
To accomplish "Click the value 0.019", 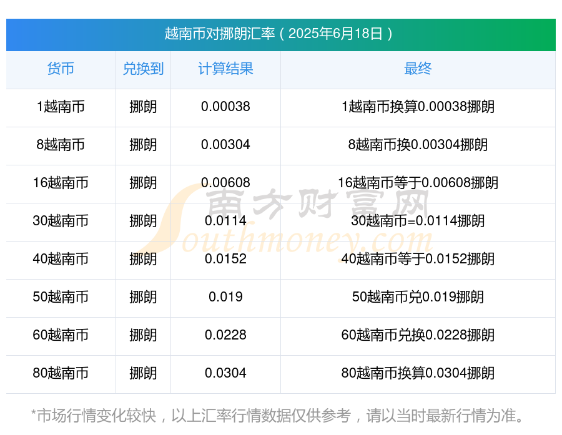I will tap(225, 297).
